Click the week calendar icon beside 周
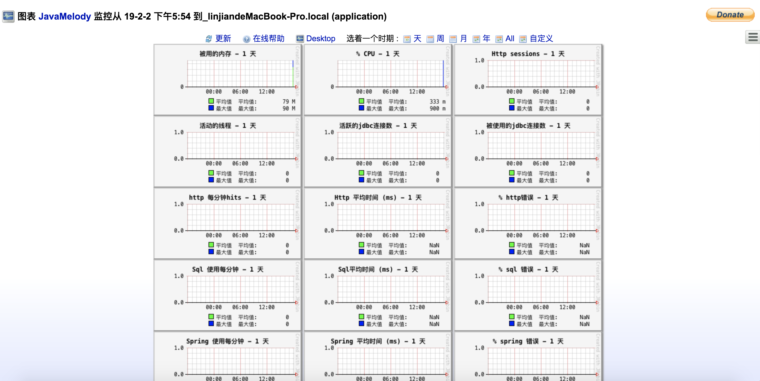760x381 pixels. (x=430, y=39)
